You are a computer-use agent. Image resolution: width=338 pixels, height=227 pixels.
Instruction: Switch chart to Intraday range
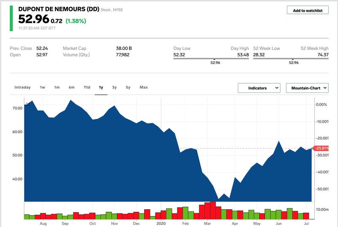tap(22, 87)
